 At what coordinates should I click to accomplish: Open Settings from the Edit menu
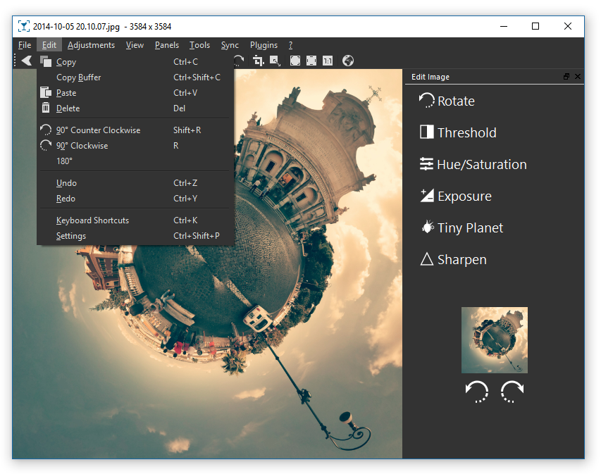click(x=70, y=235)
